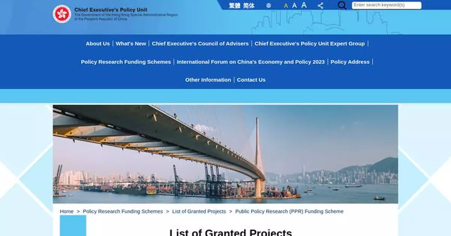Select the medium font size A
The image size is (451, 236).
(x=294, y=5)
